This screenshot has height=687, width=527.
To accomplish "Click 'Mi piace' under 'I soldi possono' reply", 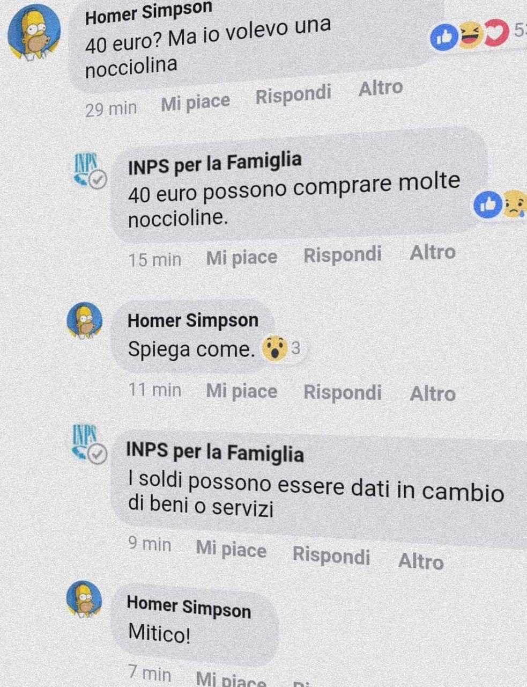I will click(x=231, y=550).
